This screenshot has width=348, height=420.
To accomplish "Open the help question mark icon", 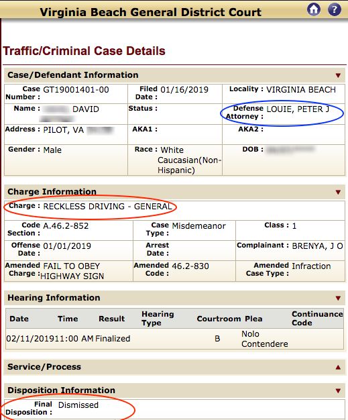I will click(335, 9).
